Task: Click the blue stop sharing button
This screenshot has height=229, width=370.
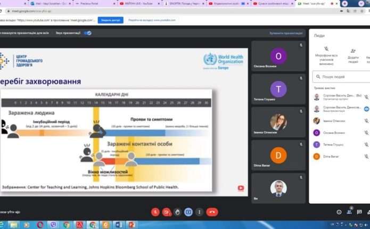Action: pos(110,20)
